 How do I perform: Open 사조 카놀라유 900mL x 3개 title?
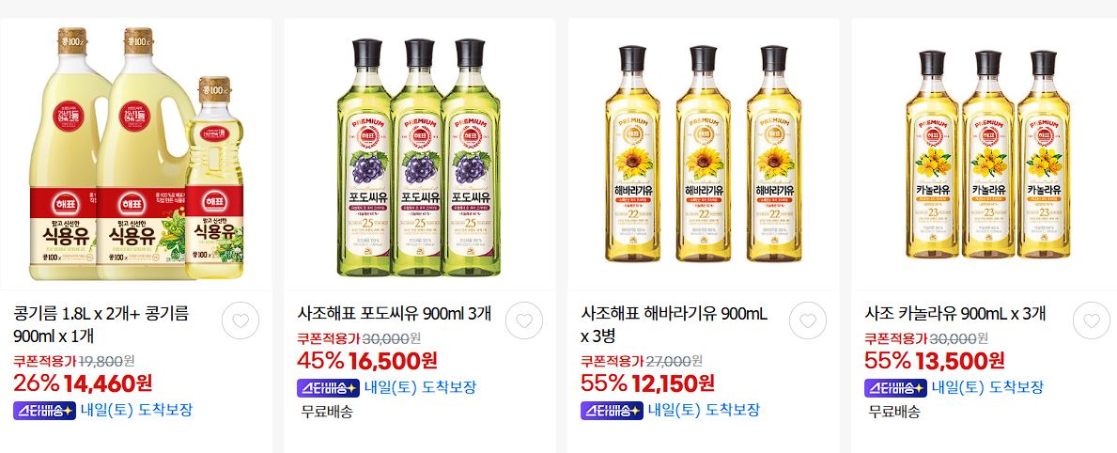click(955, 313)
